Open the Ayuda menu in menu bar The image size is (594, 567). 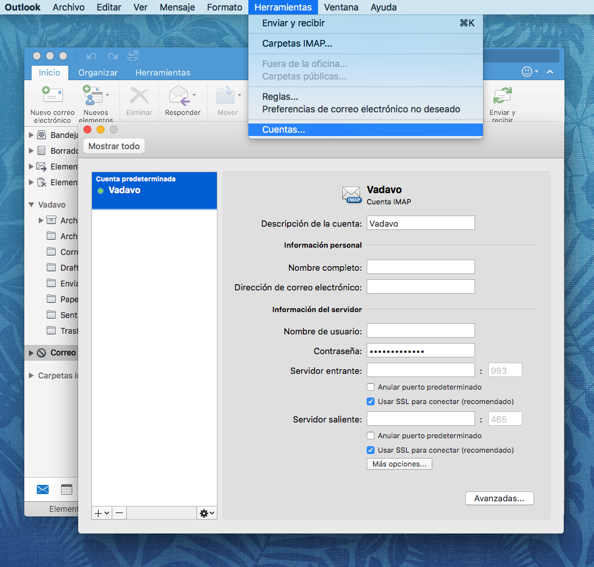[x=384, y=7]
